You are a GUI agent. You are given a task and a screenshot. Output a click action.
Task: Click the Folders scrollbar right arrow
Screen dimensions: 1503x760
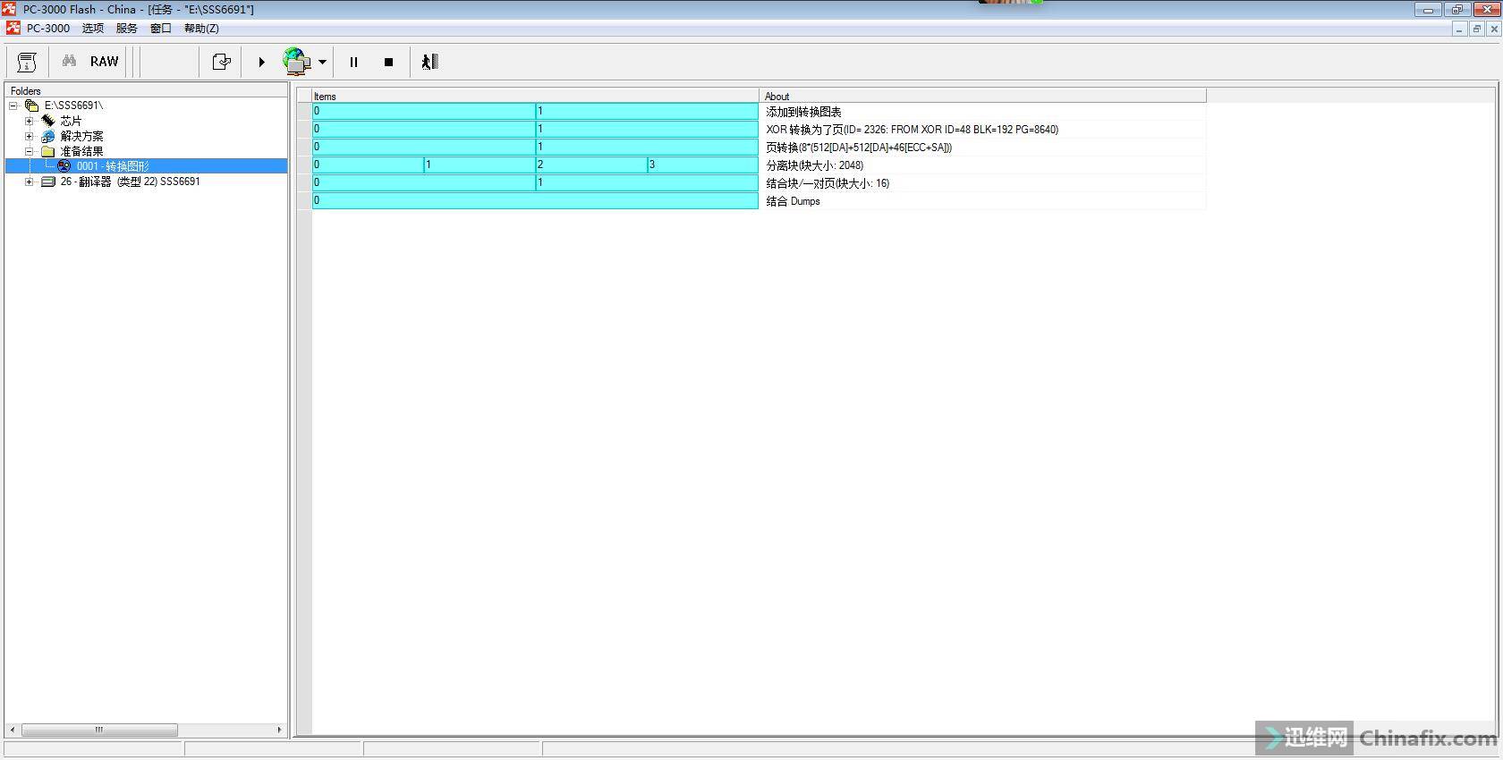[x=279, y=730]
